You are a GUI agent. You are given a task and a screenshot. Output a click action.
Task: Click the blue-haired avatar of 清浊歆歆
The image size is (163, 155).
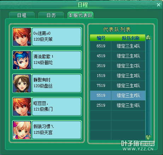[22, 60]
